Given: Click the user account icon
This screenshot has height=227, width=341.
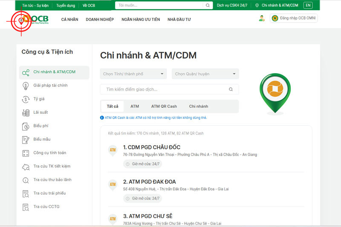Looking at the screenshot, I should click(262, 18).
